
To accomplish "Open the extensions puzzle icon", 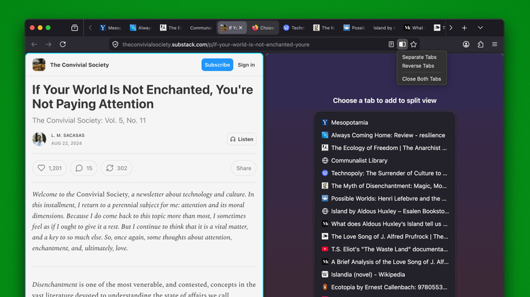I will point(480,44).
